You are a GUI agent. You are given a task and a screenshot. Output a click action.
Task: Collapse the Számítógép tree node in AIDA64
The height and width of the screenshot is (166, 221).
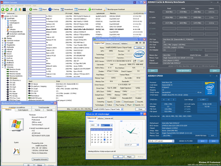pyautogui.click(x=2, y=18)
